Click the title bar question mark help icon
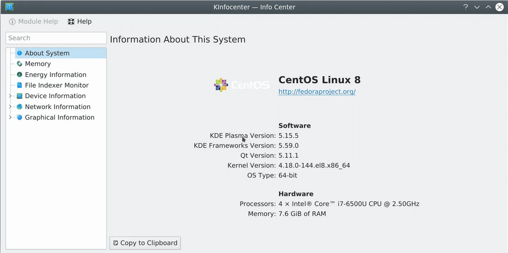Screen dimensions: 508x253 (465, 7)
